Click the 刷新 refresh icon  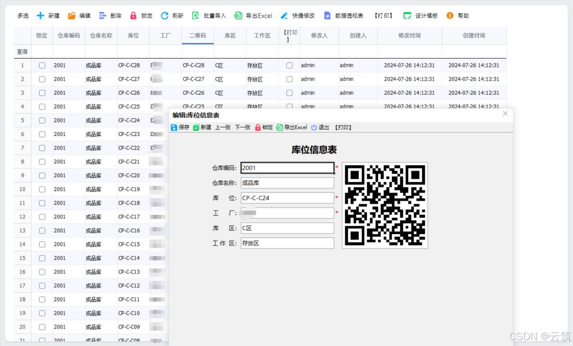[164, 16]
